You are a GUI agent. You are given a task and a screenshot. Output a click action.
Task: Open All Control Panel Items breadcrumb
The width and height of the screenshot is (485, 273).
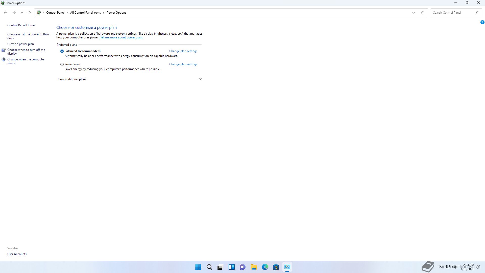(85, 13)
